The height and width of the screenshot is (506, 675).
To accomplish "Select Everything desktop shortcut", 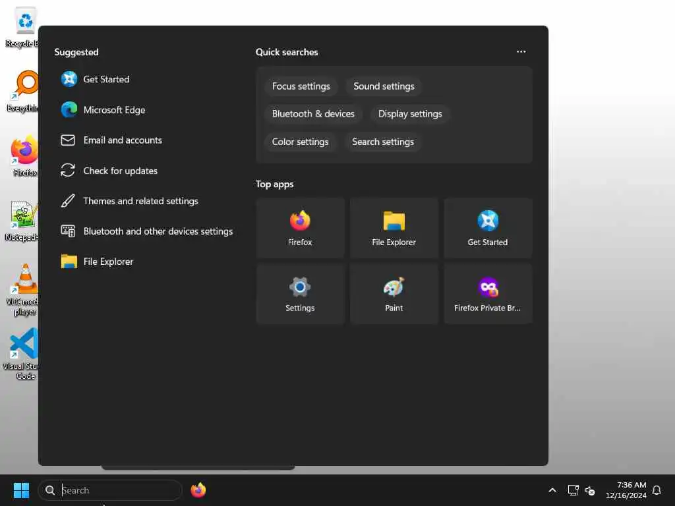I will pos(23,92).
